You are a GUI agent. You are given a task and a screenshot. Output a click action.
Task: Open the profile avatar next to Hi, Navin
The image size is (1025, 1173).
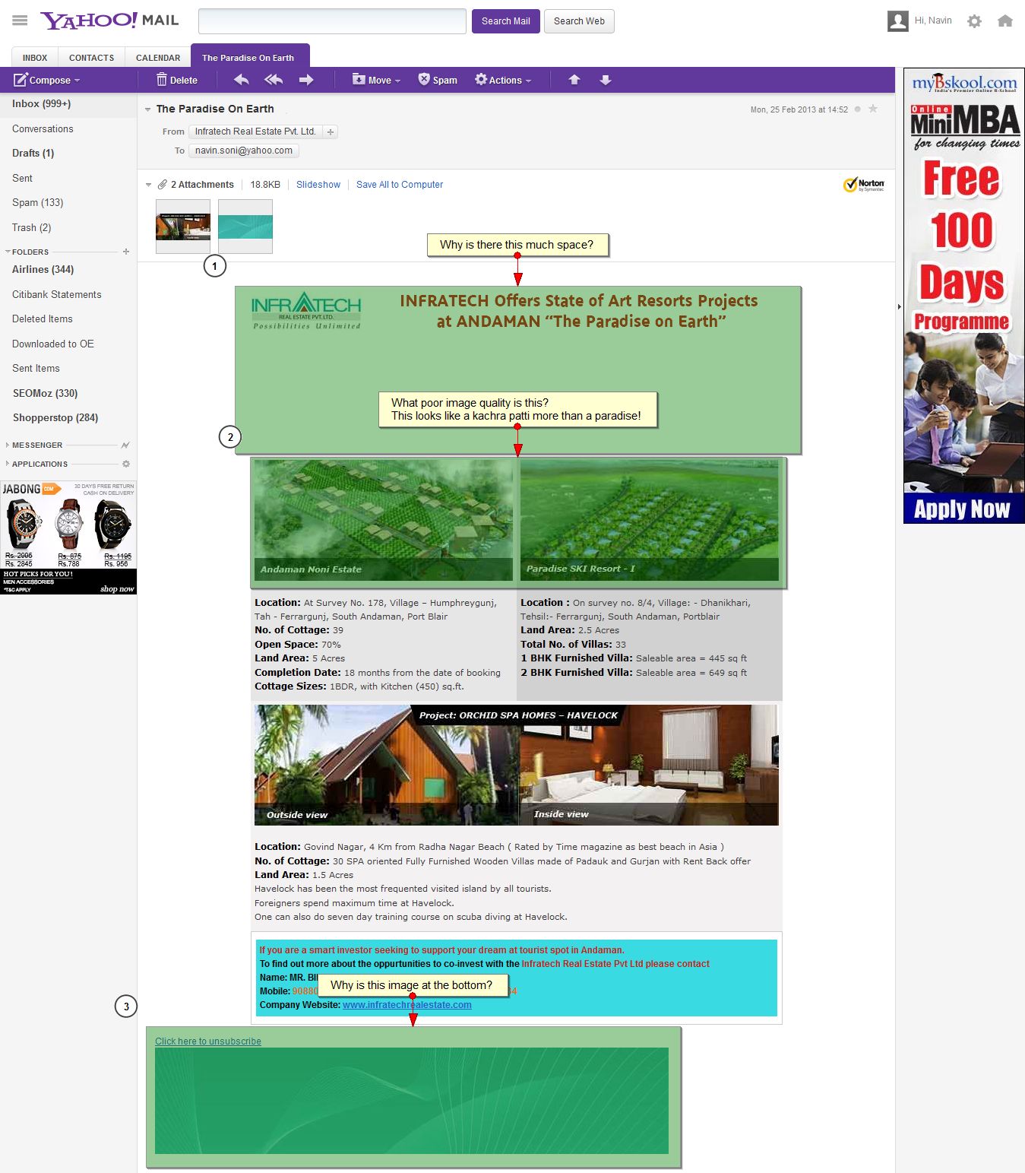pos(898,21)
